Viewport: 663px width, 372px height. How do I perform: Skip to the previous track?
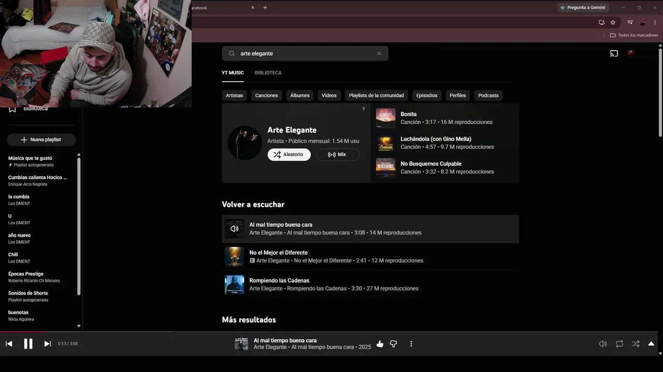coord(9,344)
